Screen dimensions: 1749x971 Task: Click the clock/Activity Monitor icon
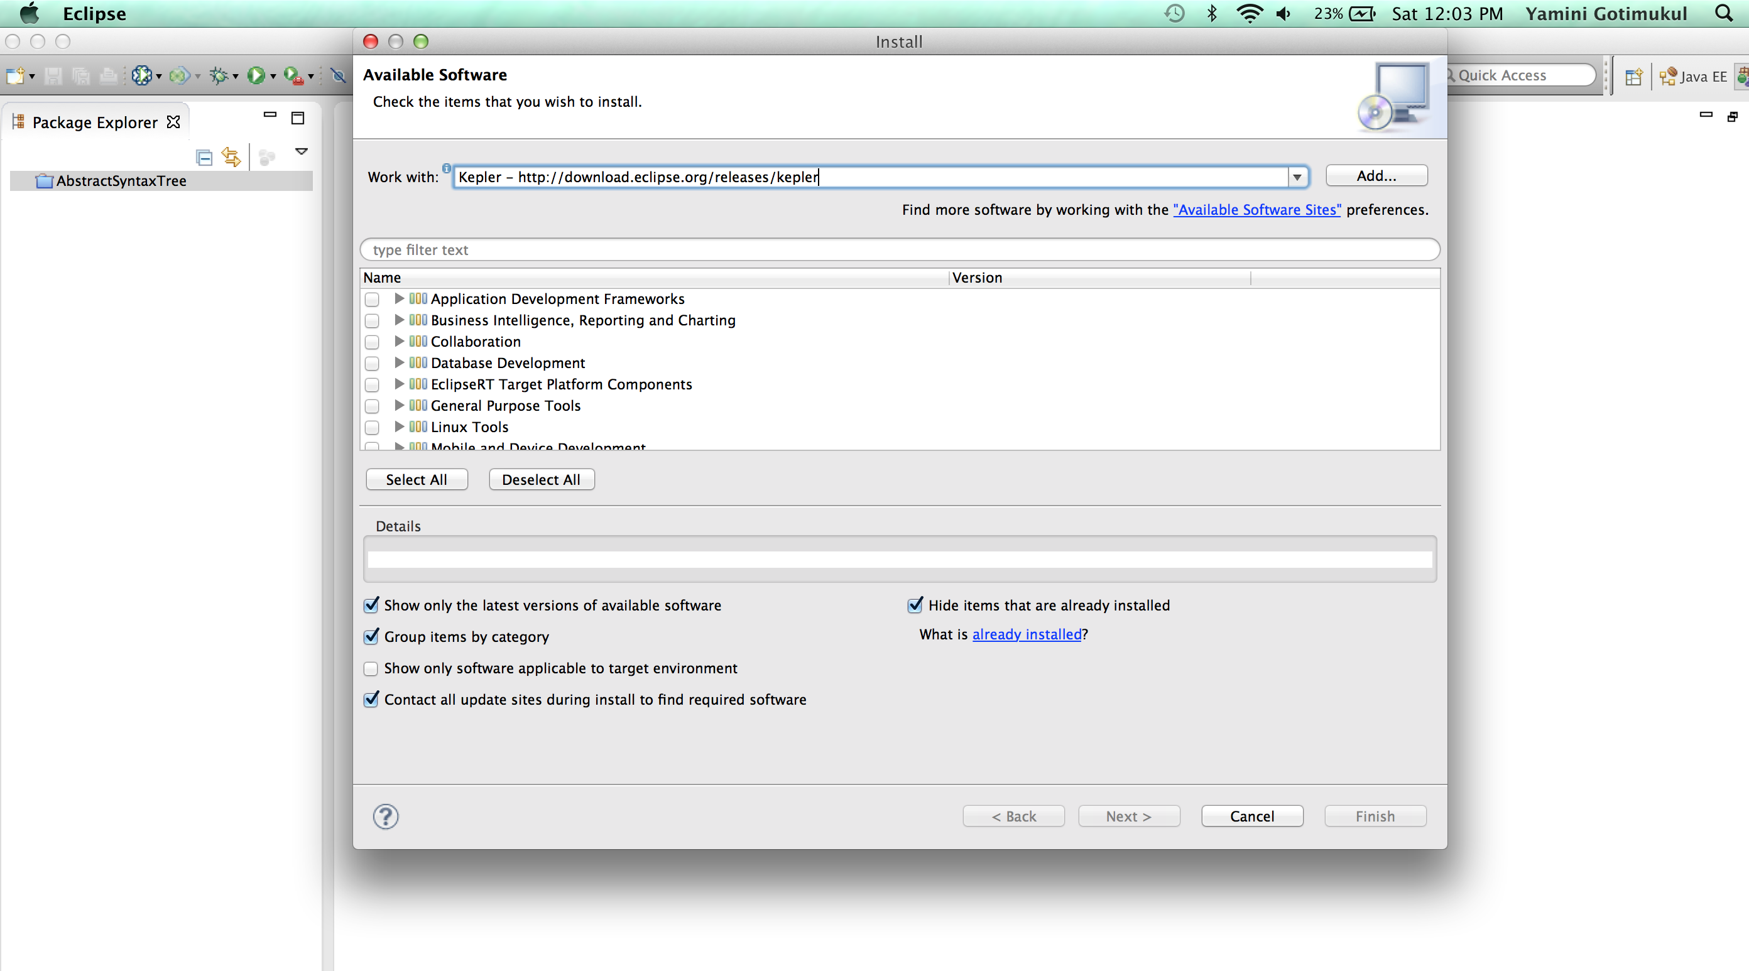(1172, 12)
